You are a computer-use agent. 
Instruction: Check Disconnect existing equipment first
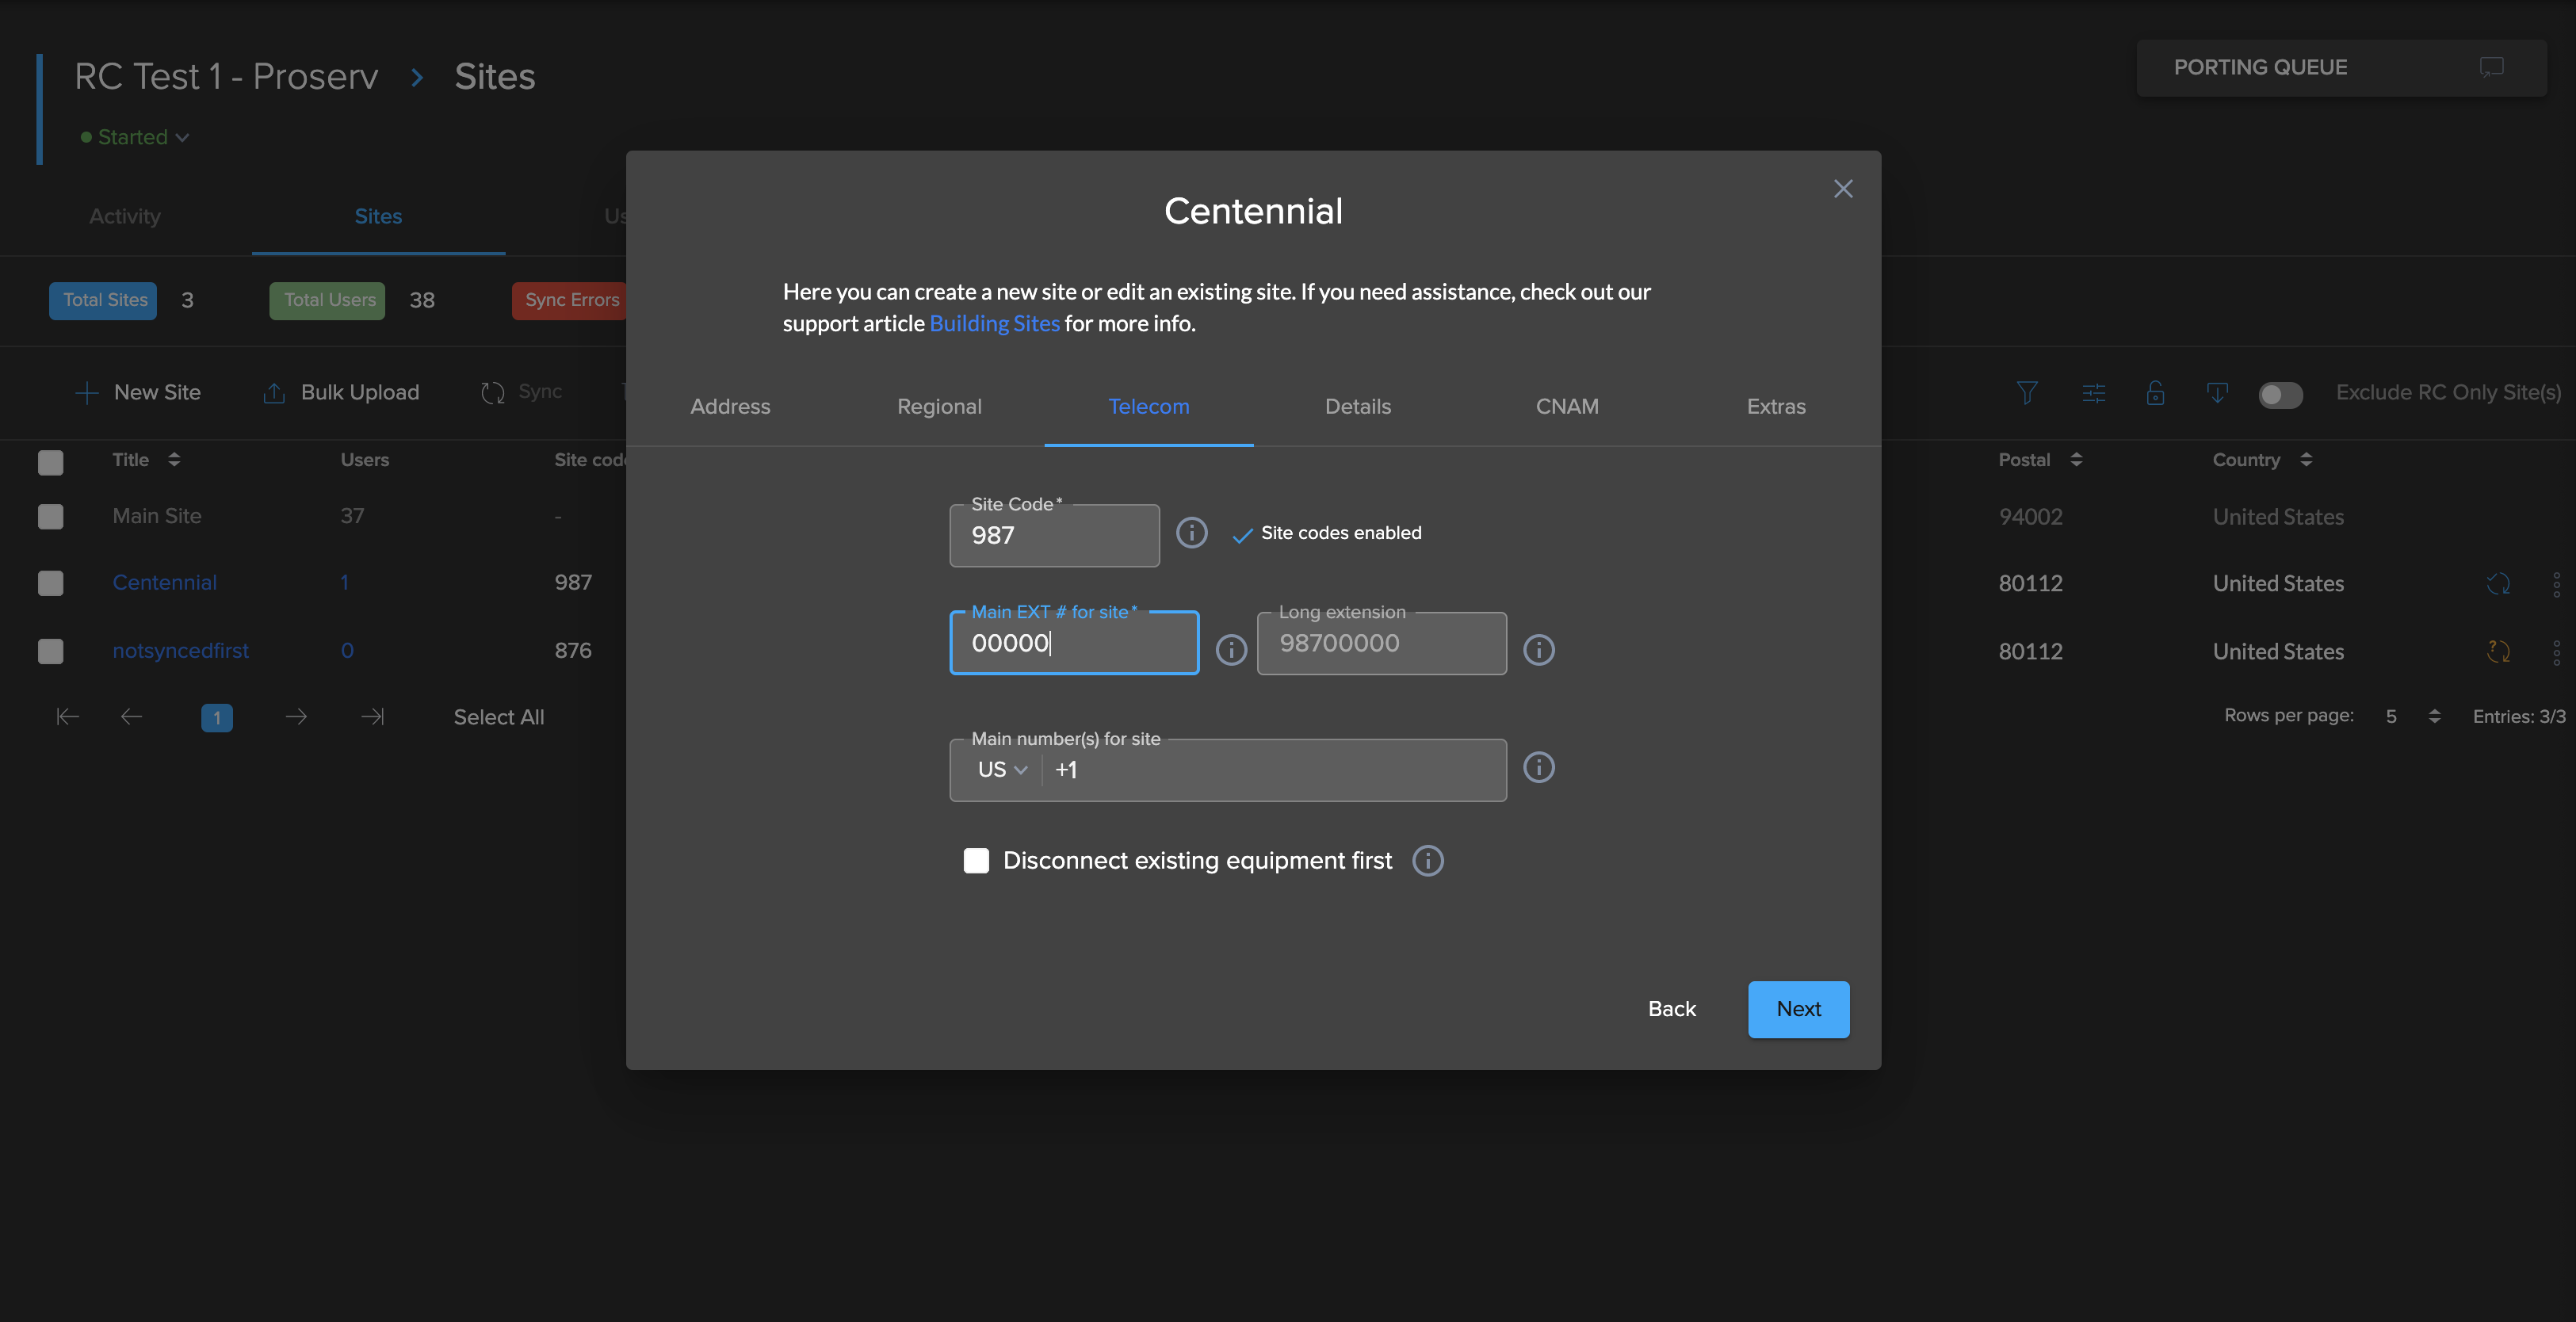[976, 860]
